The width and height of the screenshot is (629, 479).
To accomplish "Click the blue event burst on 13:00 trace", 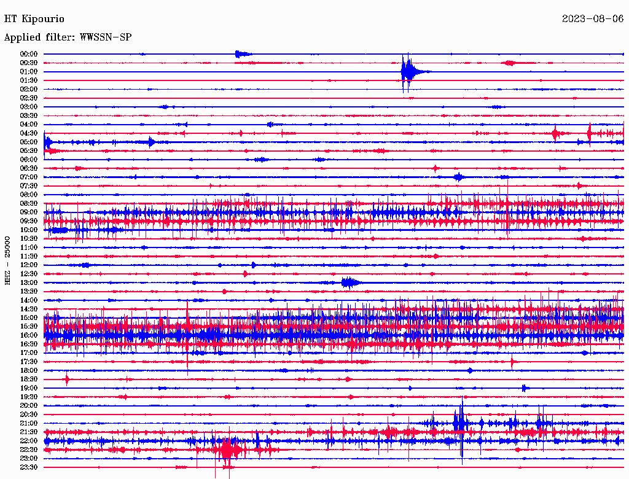I will pos(350,283).
